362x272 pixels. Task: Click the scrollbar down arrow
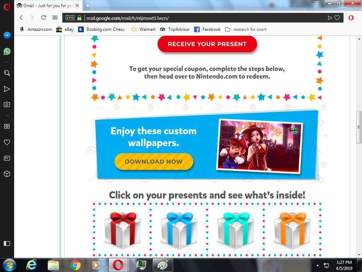coord(359,255)
